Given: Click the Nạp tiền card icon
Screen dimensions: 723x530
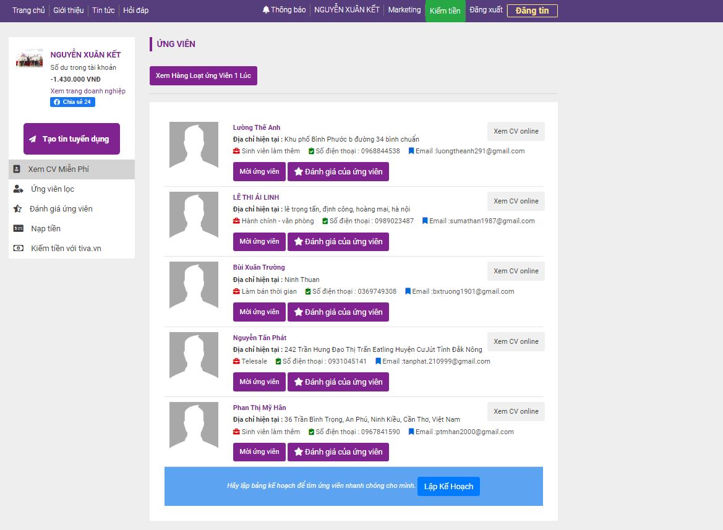Looking at the screenshot, I should tap(19, 229).
